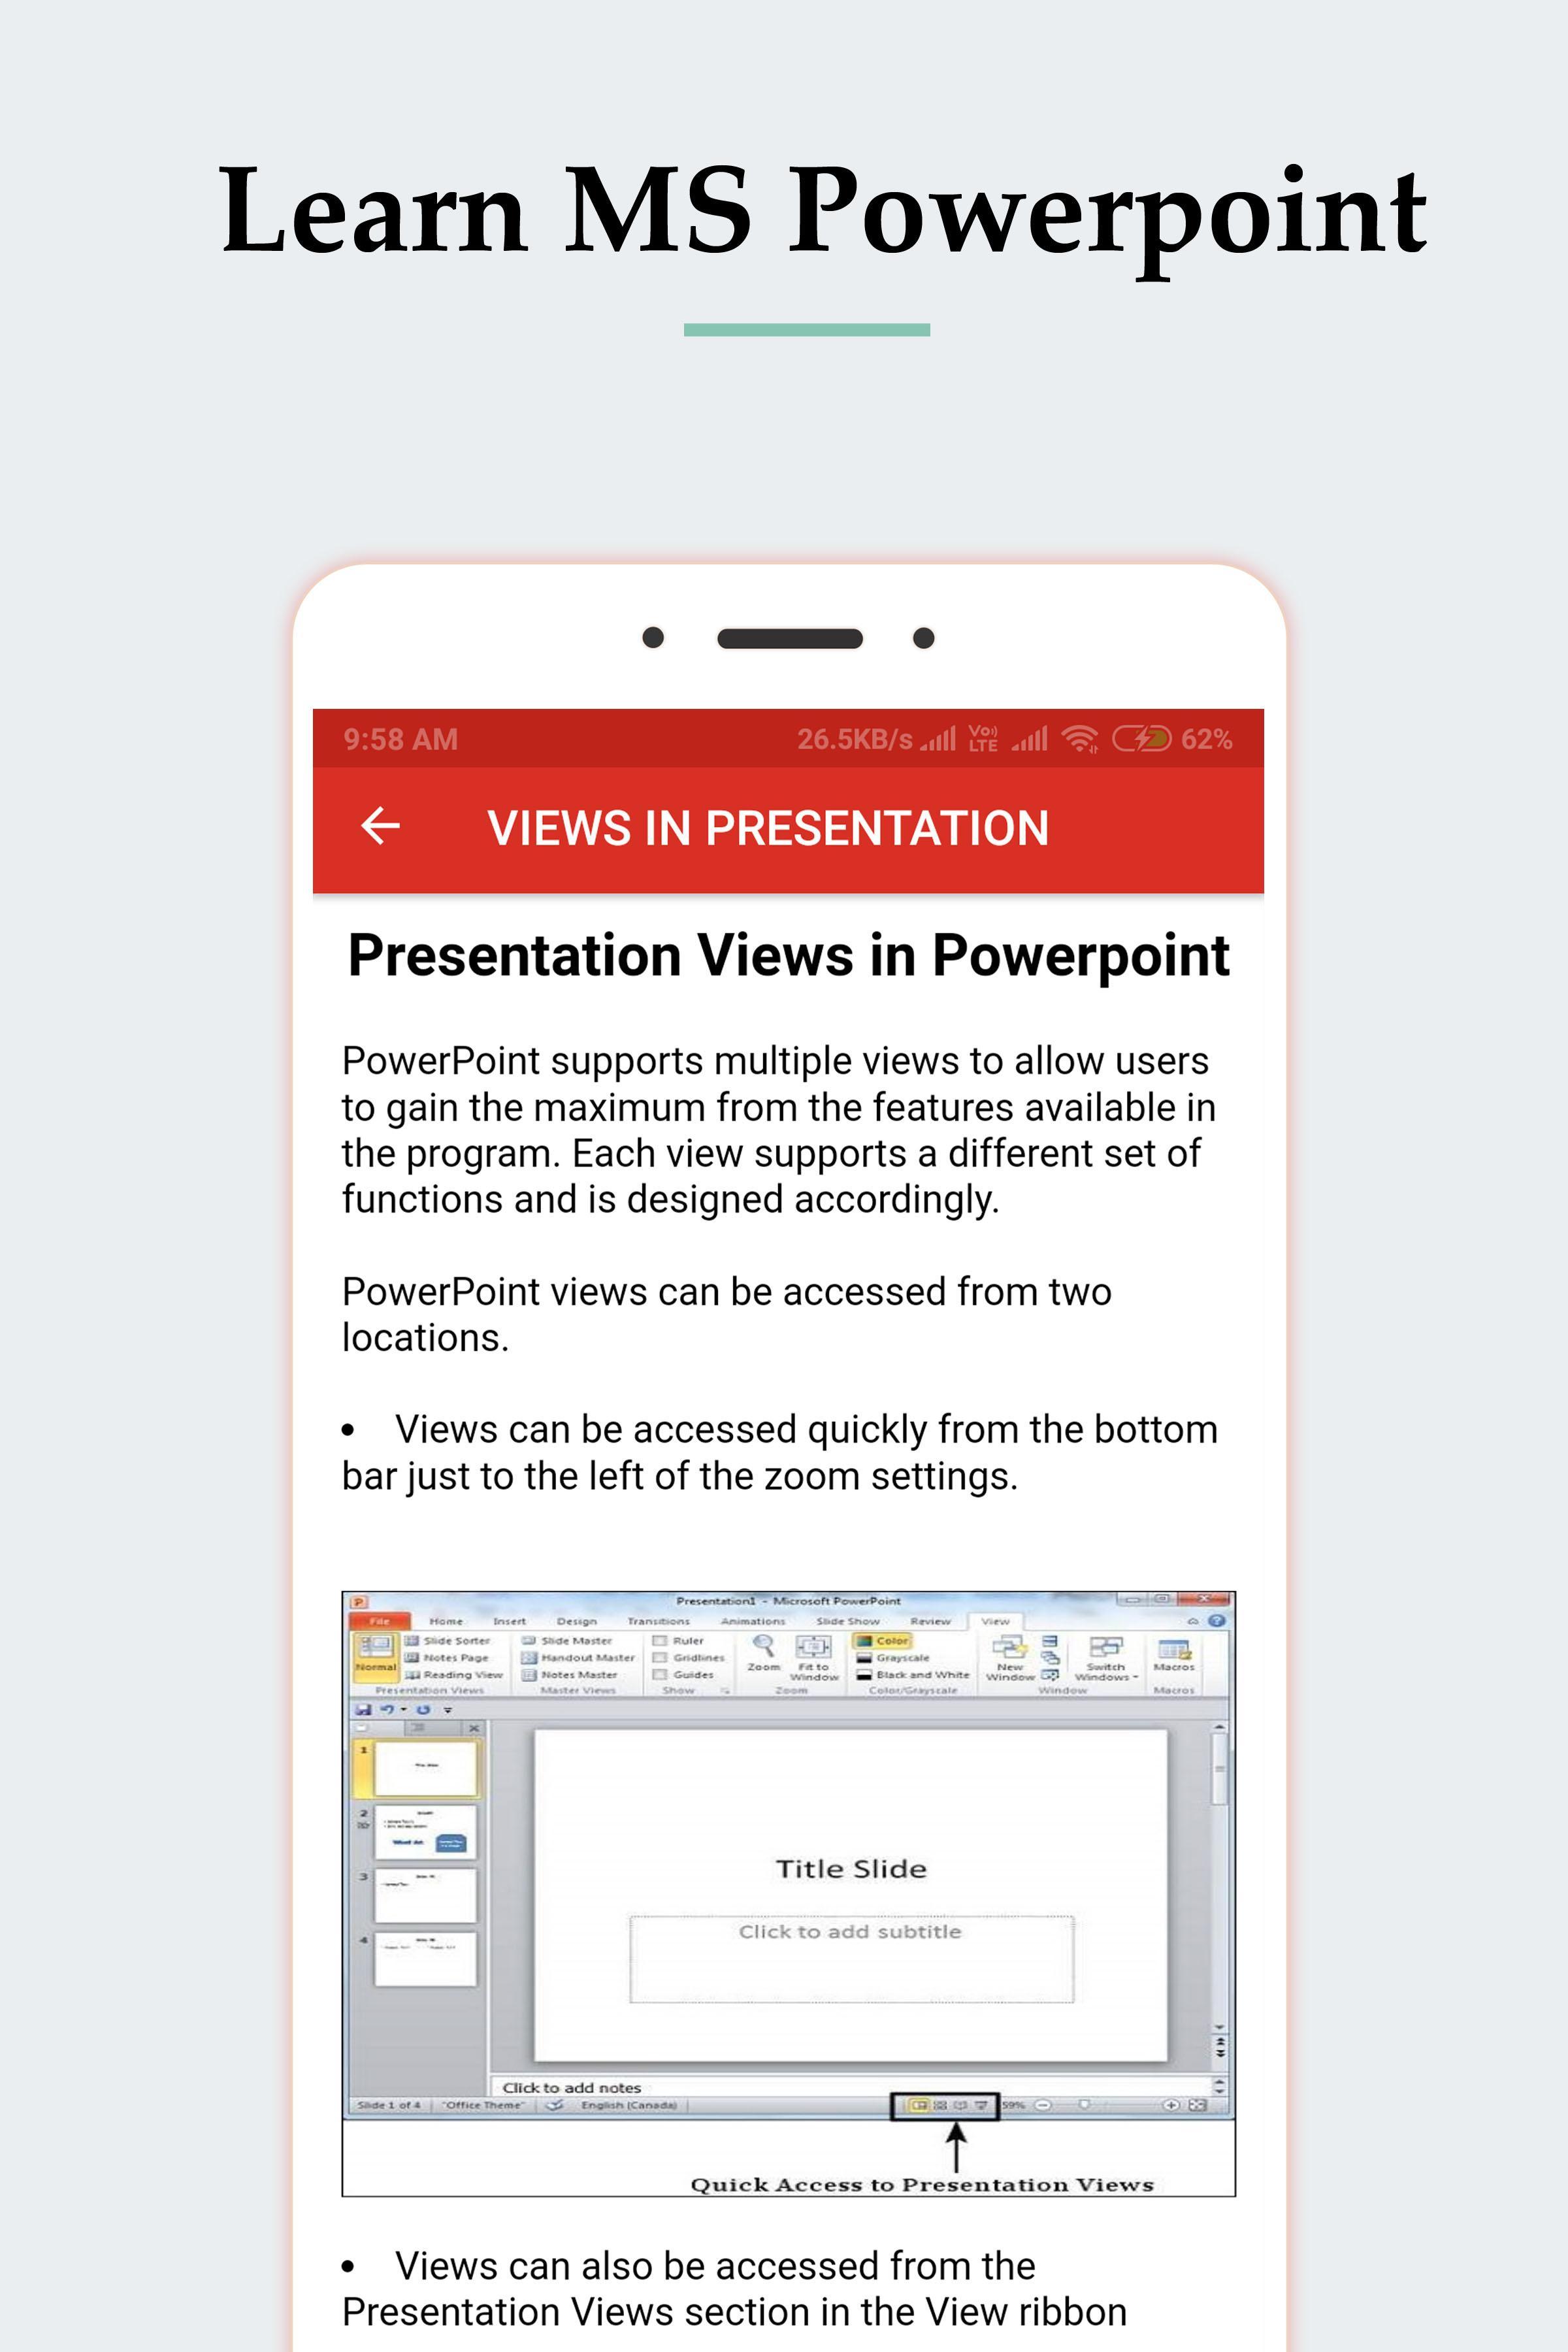Click the zoom out minus button

click(1043, 2105)
